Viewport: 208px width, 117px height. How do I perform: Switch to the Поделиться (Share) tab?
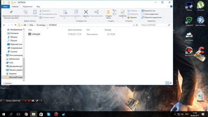(x=27, y=6)
